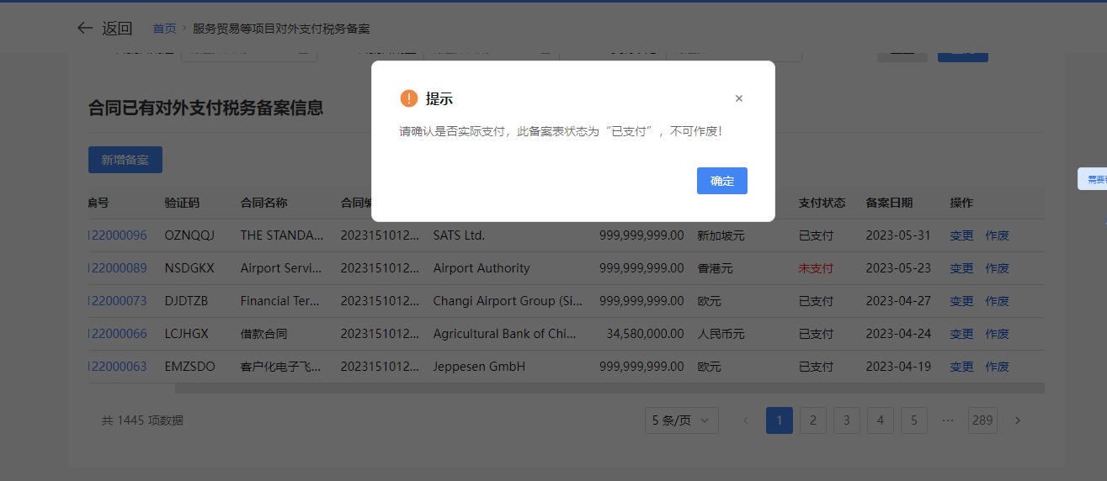This screenshot has height=481, width=1107.
Task: Select page 4 in pagination
Action: click(x=880, y=420)
